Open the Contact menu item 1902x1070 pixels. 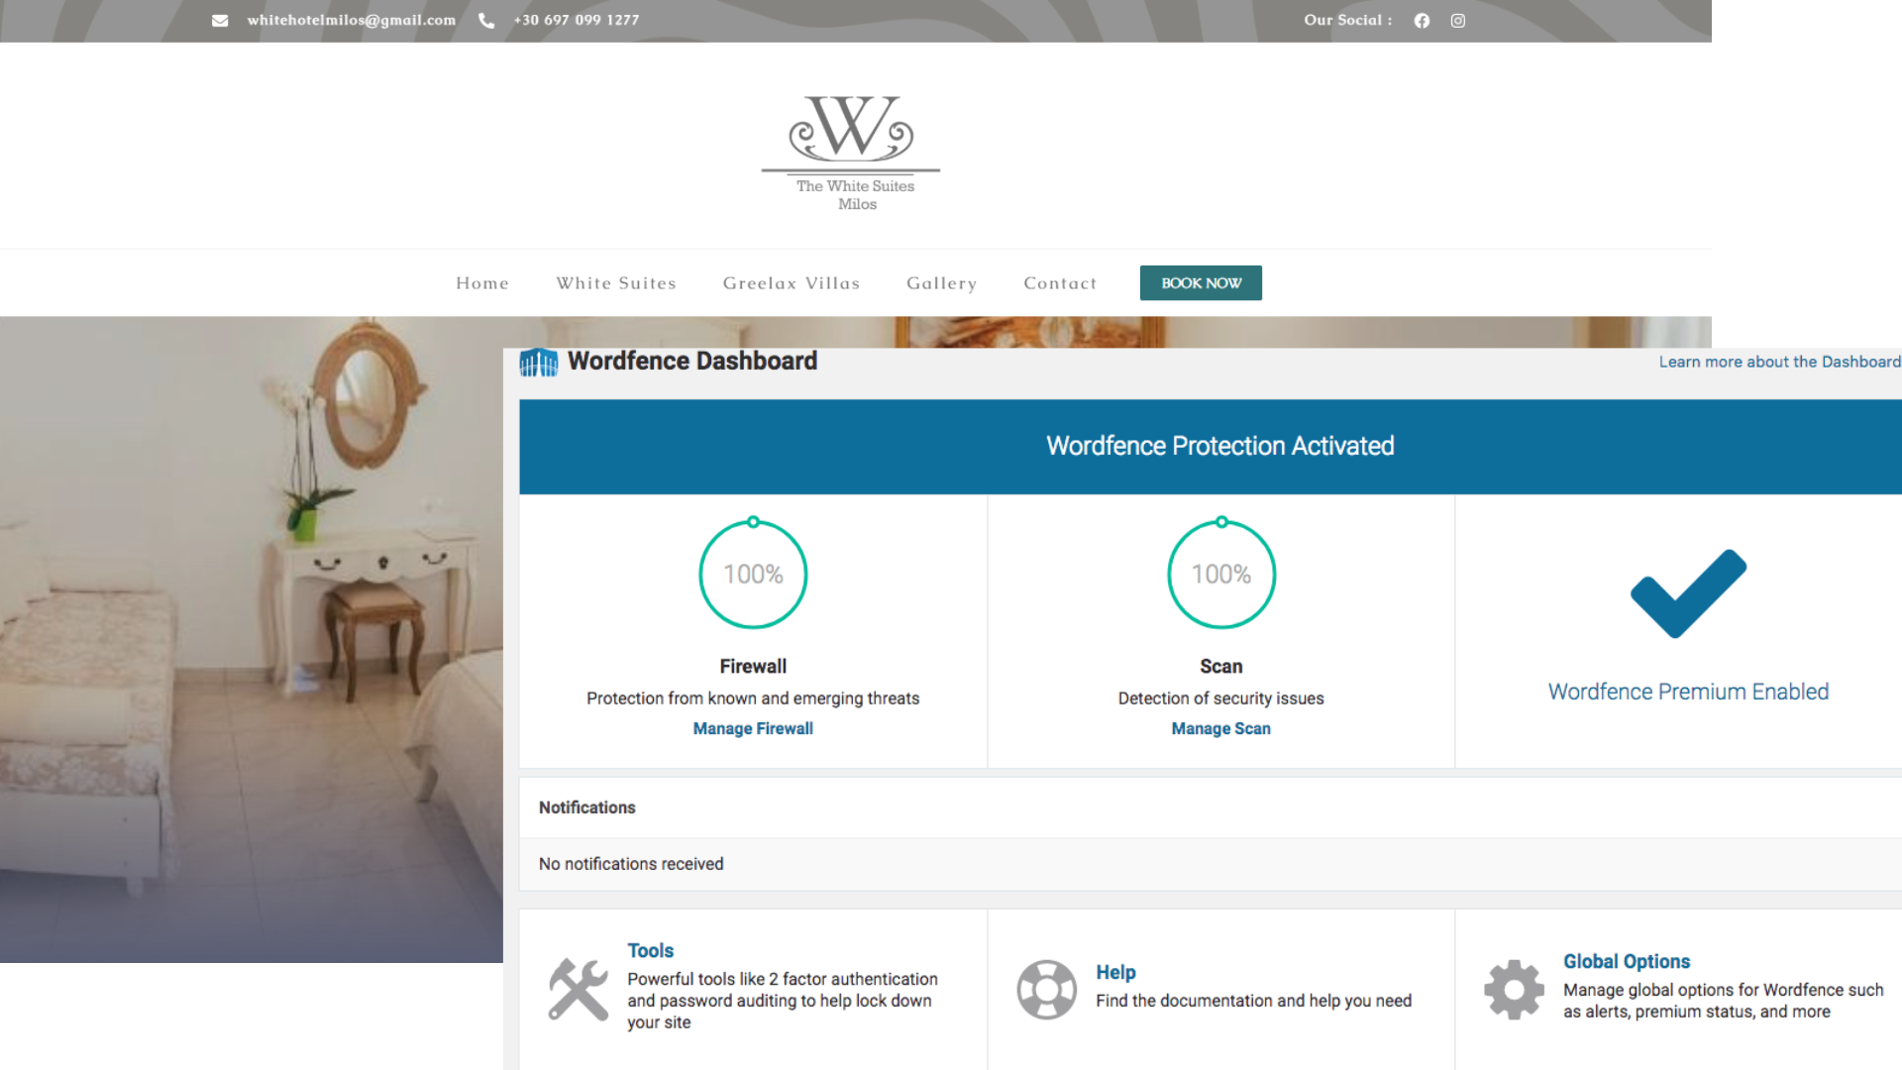(x=1060, y=283)
